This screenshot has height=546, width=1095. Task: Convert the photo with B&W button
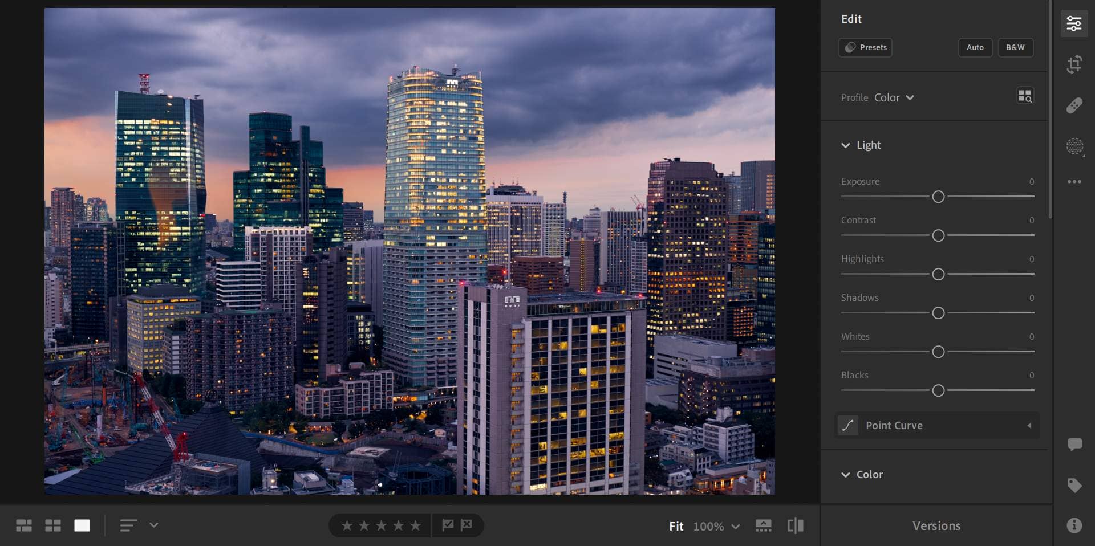[x=1015, y=47]
